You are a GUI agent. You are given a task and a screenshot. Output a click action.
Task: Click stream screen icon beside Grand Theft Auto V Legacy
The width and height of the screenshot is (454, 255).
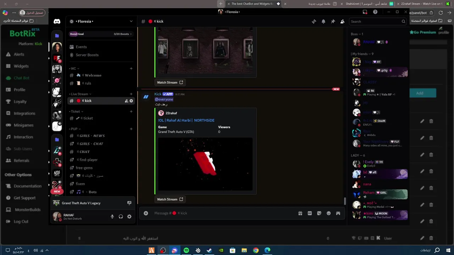129,203
